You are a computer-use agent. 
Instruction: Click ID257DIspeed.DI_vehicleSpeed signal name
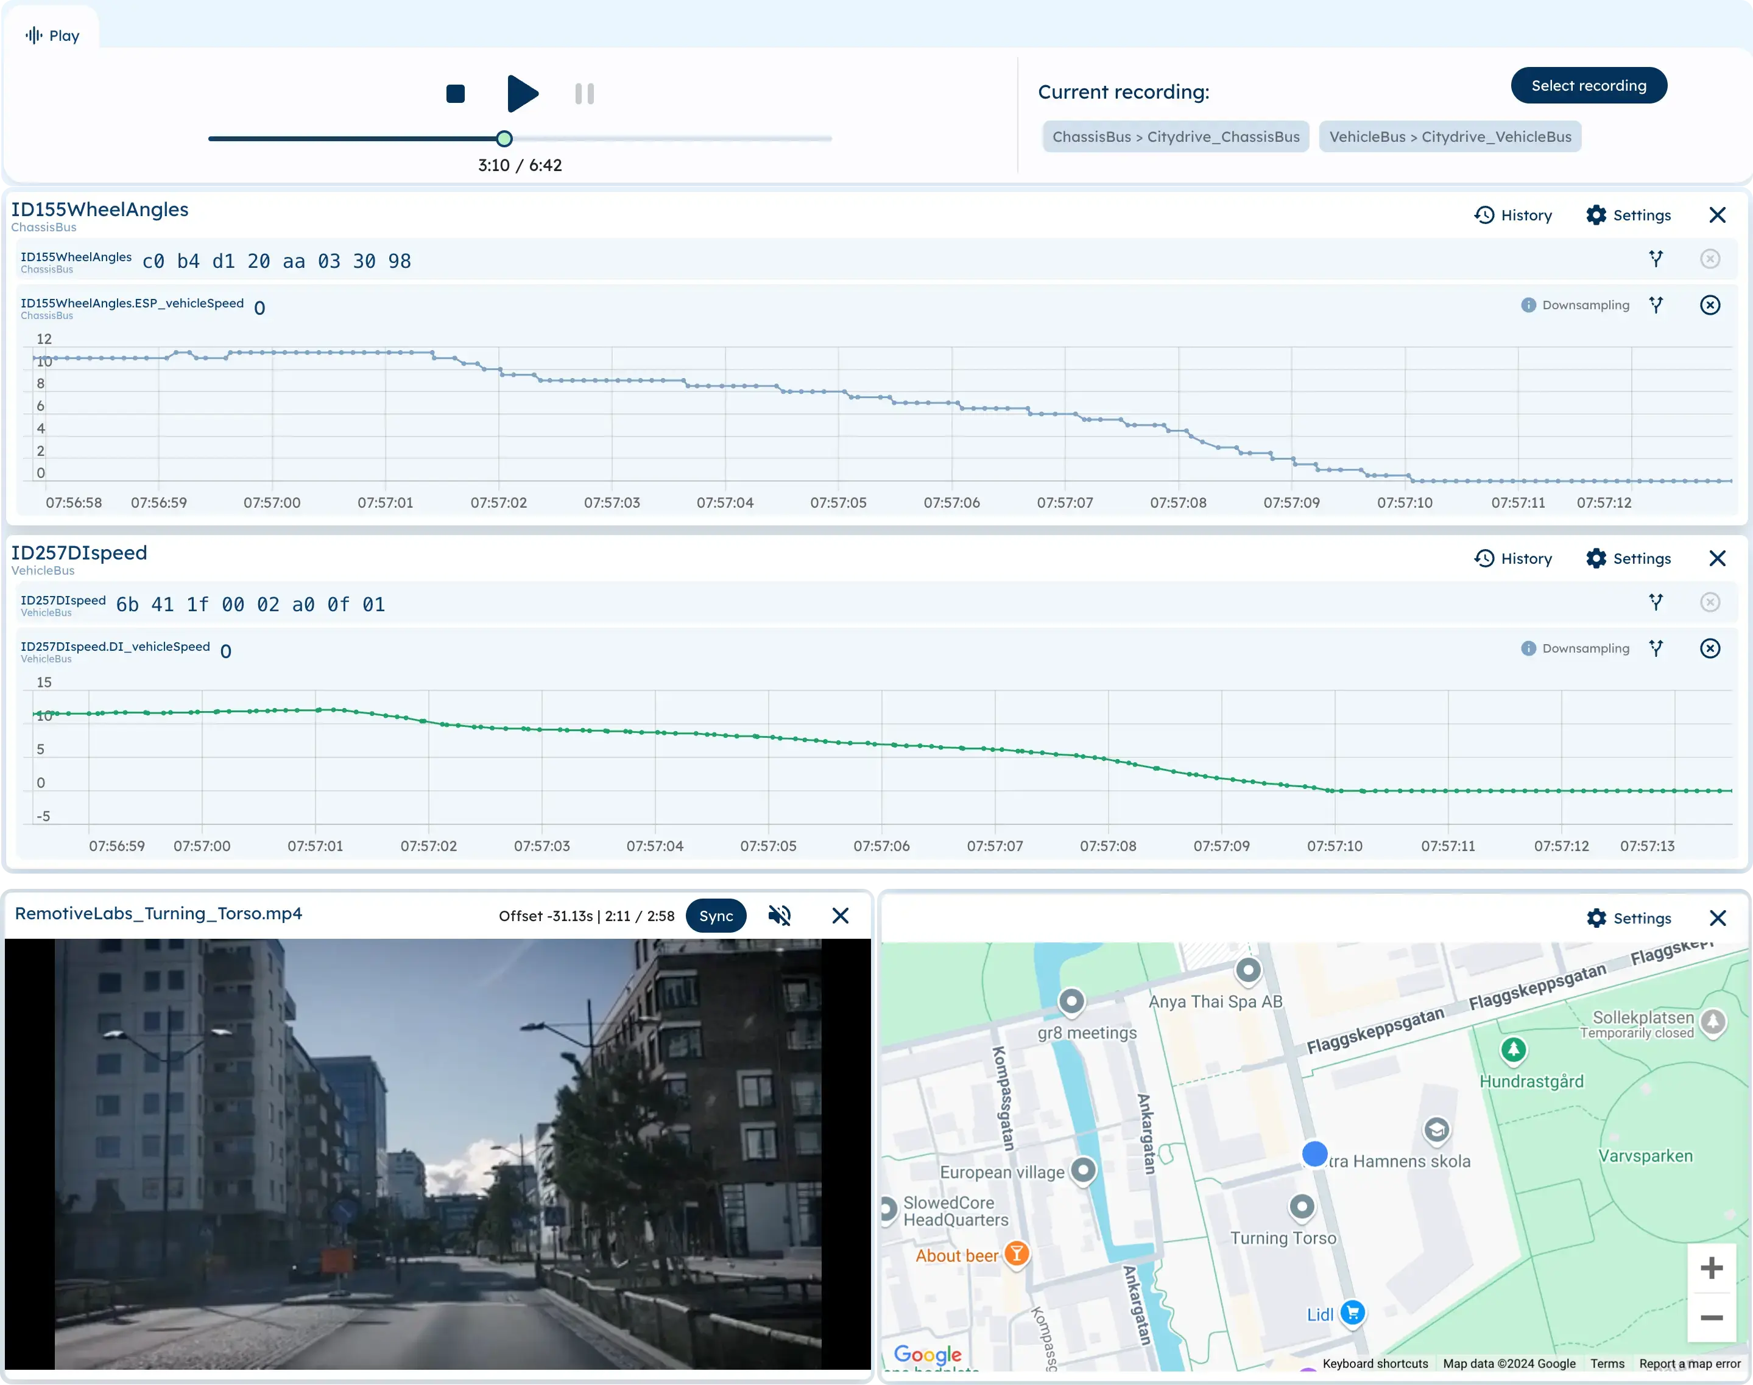(x=115, y=647)
